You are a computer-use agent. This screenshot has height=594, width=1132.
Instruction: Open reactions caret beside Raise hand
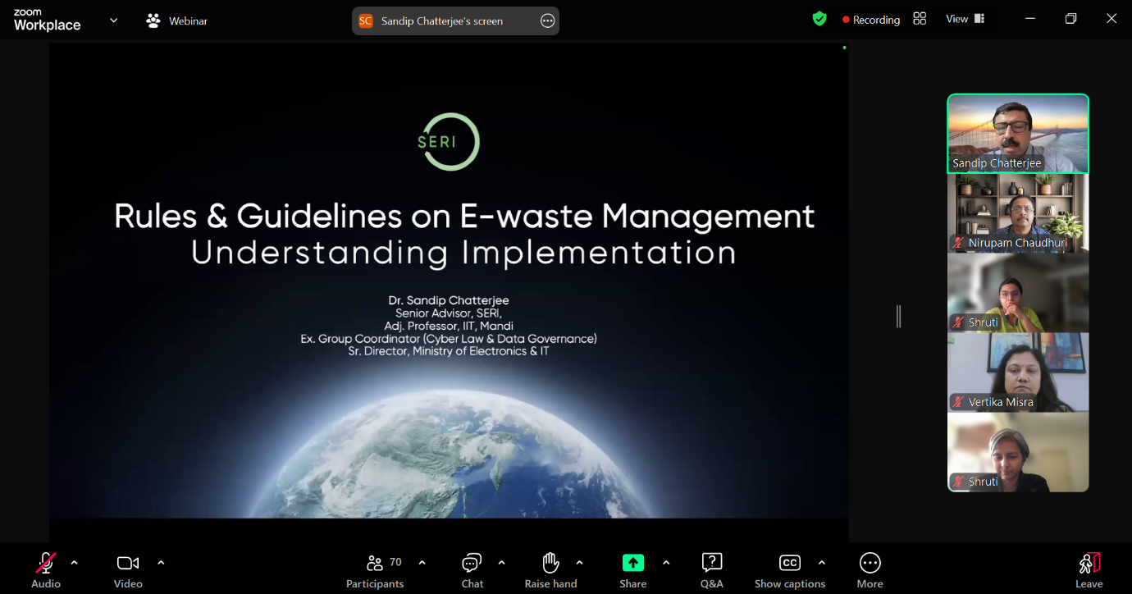580,563
